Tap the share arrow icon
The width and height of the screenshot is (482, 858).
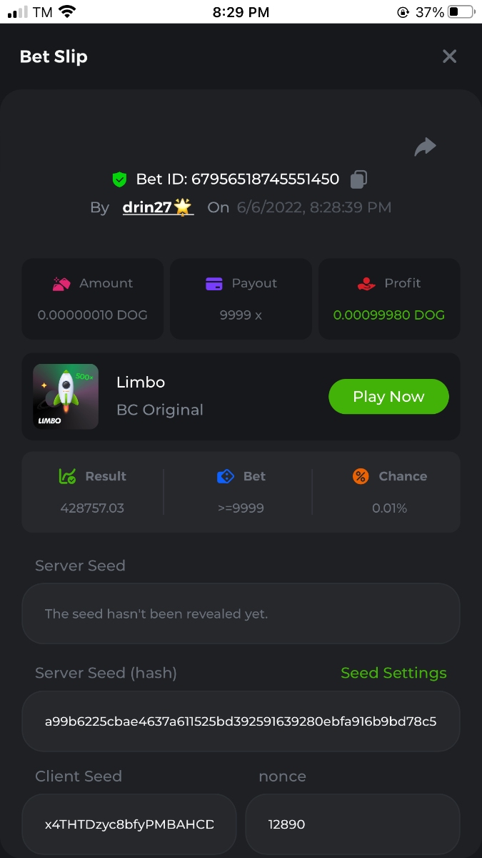pos(425,147)
